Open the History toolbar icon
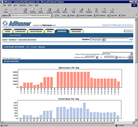 [65, 11]
